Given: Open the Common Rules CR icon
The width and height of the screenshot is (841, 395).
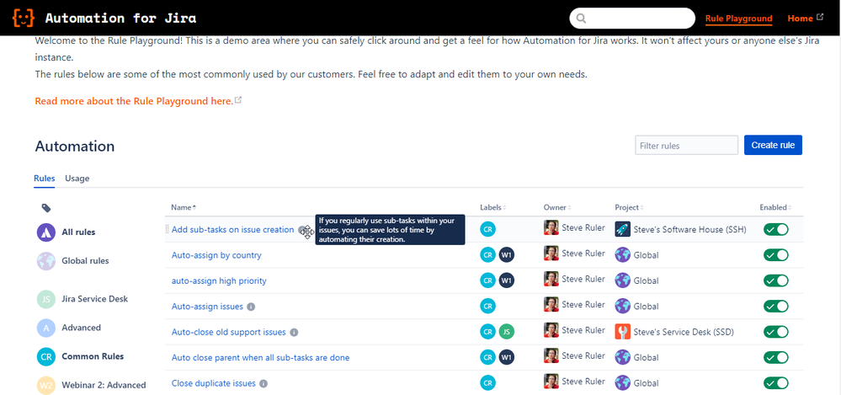Looking at the screenshot, I should [46, 356].
